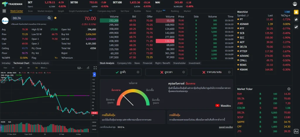Image resolution: width=300 pixels, height=137 pixels.
Task: Open the user profile account icon
Action: [295, 4]
